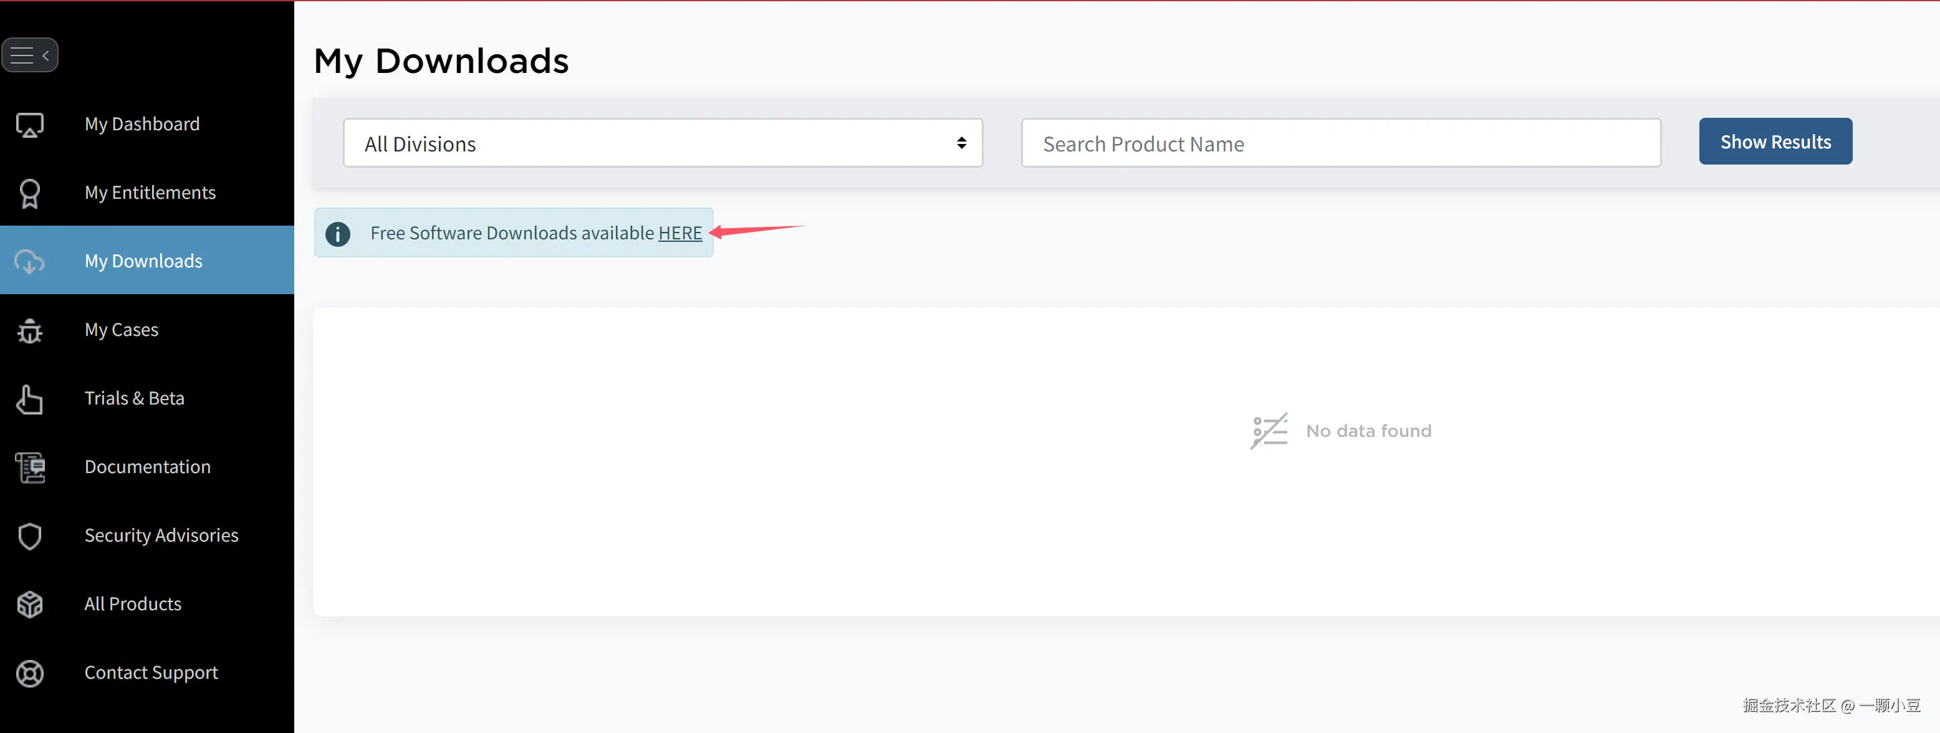
Task: Click the pointing hand Trials icon
Action: tap(30, 400)
